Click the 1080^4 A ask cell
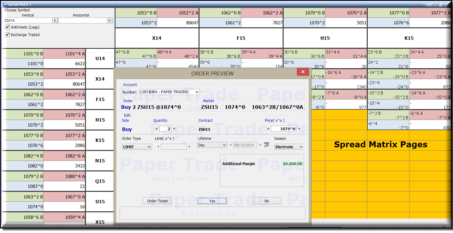 (64, 176)
